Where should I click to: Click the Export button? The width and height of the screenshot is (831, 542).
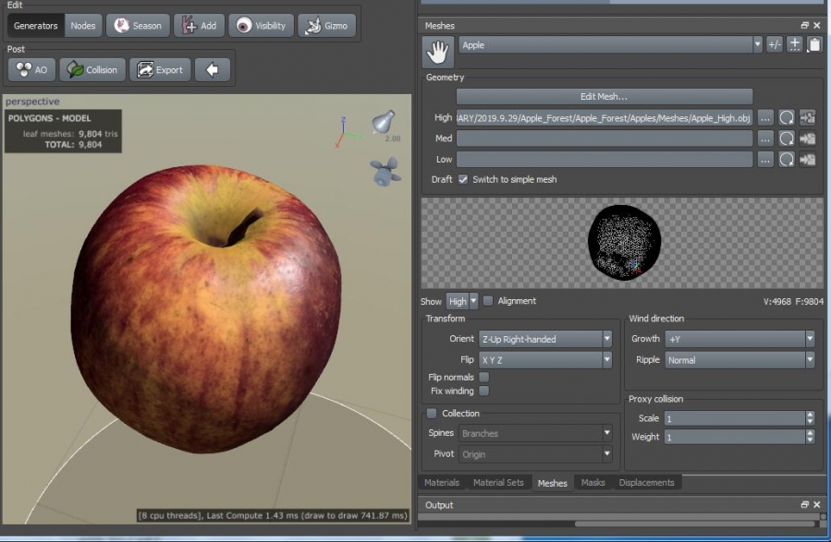pos(159,70)
